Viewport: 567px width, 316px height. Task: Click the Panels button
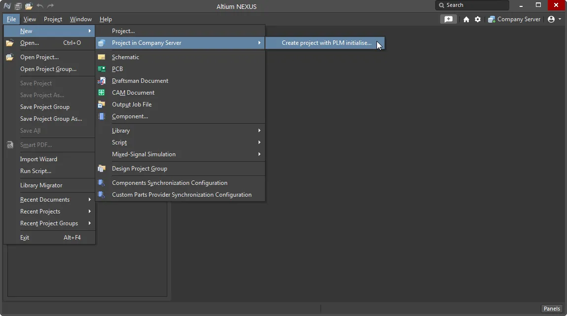[551, 309]
